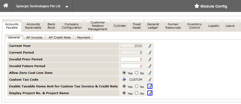Select Yes for Enable Taxable Home Amt

(x=124, y=86)
